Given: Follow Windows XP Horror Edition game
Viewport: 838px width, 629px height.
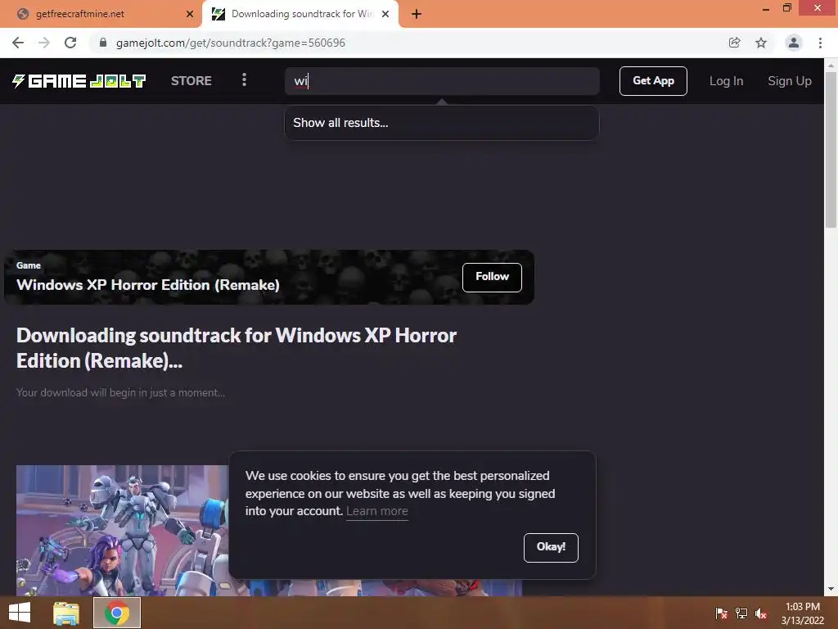Looking at the screenshot, I should pyautogui.click(x=492, y=277).
